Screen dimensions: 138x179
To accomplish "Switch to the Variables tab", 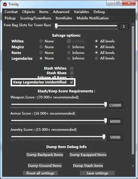I will 81,12.
